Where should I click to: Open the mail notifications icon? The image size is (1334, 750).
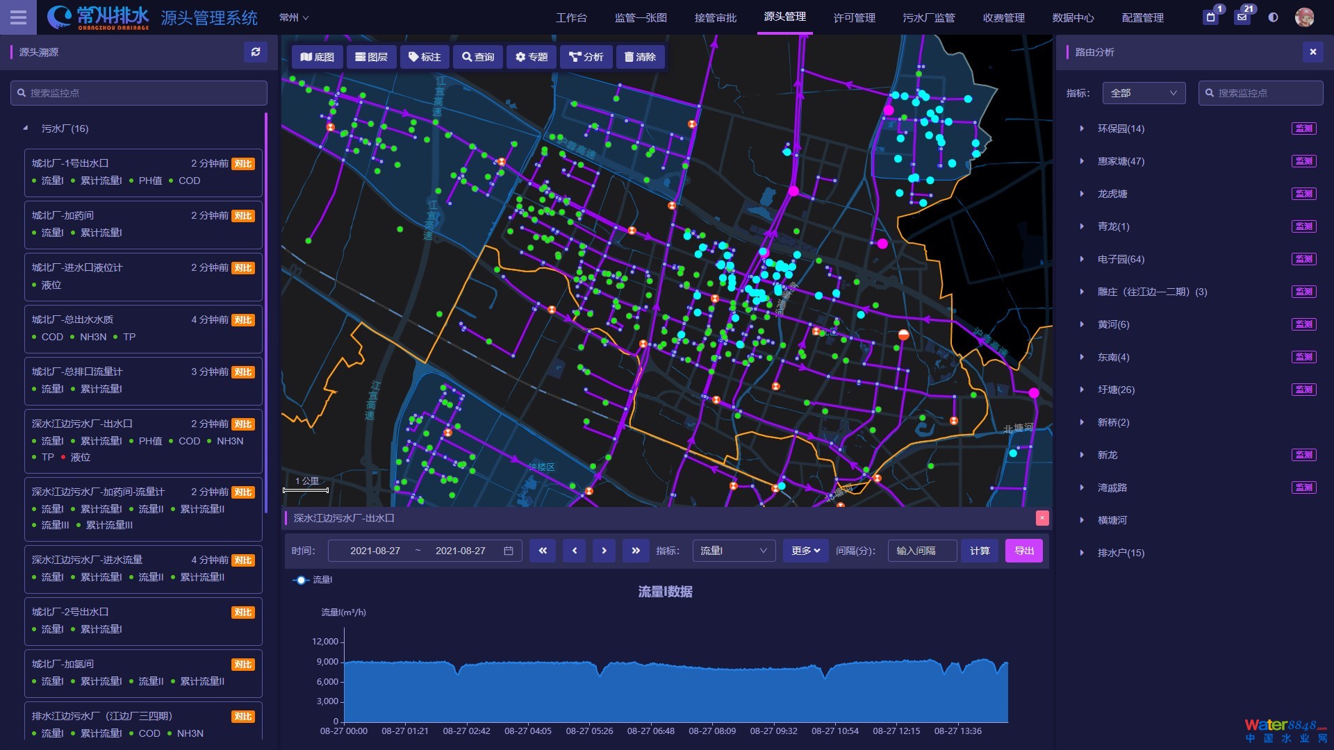pyautogui.click(x=1242, y=17)
